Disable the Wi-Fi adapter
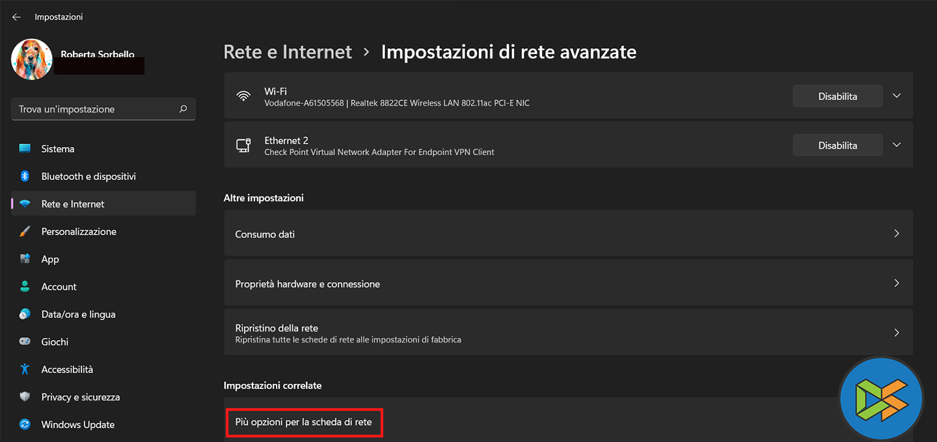Image resolution: width=937 pixels, height=442 pixels. click(x=837, y=96)
